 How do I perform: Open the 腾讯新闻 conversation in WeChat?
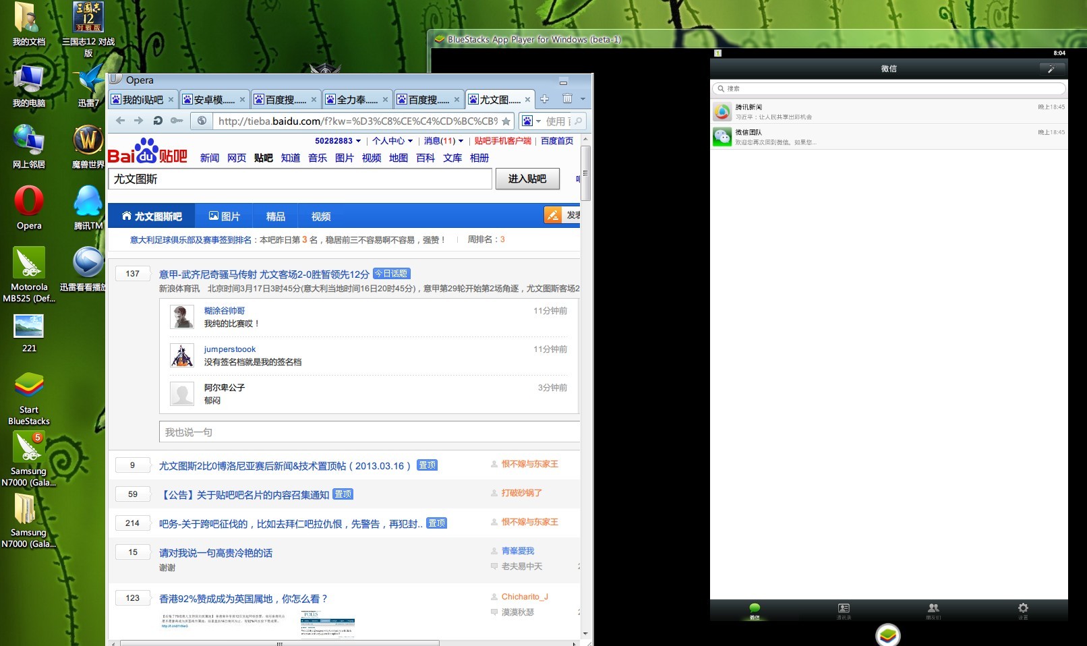click(x=889, y=111)
